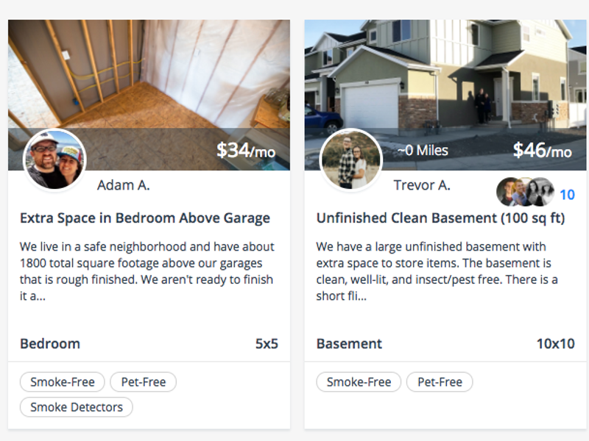Screen dimensions: 589x441
Task: Open the house exterior listing photo
Action: pos(445,73)
